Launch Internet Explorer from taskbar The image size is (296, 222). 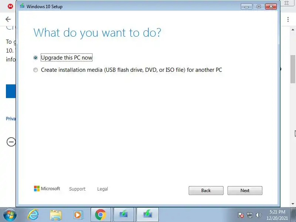pyautogui.click(x=33, y=215)
